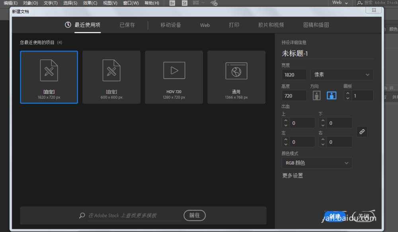This screenshot has width=398, height=232.
Task: Open the RGB 颜色 color mode dropdown
Action: [x=316, y=162]
